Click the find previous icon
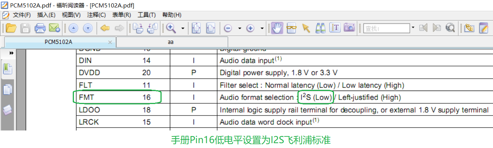Screen dimensions: 493x148 423,28
